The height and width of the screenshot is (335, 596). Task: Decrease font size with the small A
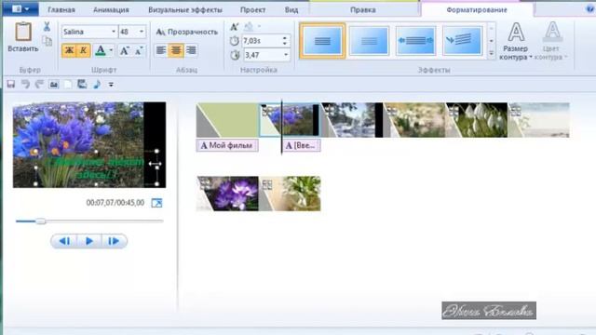[139, 50]
